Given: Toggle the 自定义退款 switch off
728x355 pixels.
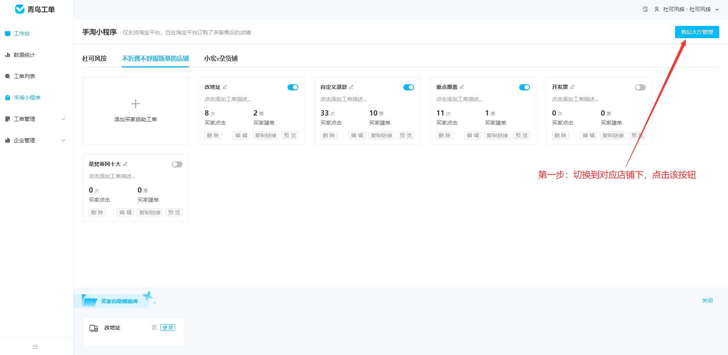Looking at the screenshot, I should (x=409, y=87).
